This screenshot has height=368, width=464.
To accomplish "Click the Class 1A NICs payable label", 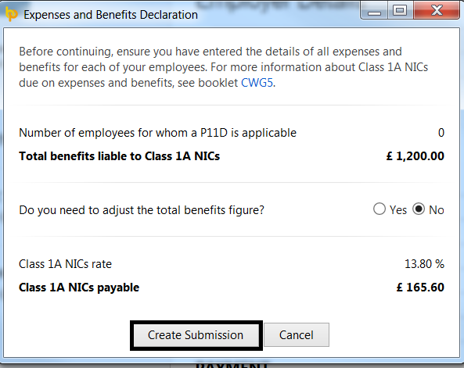I will [79, 288].
